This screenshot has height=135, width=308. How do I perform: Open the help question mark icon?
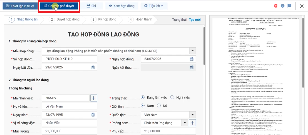283,6
